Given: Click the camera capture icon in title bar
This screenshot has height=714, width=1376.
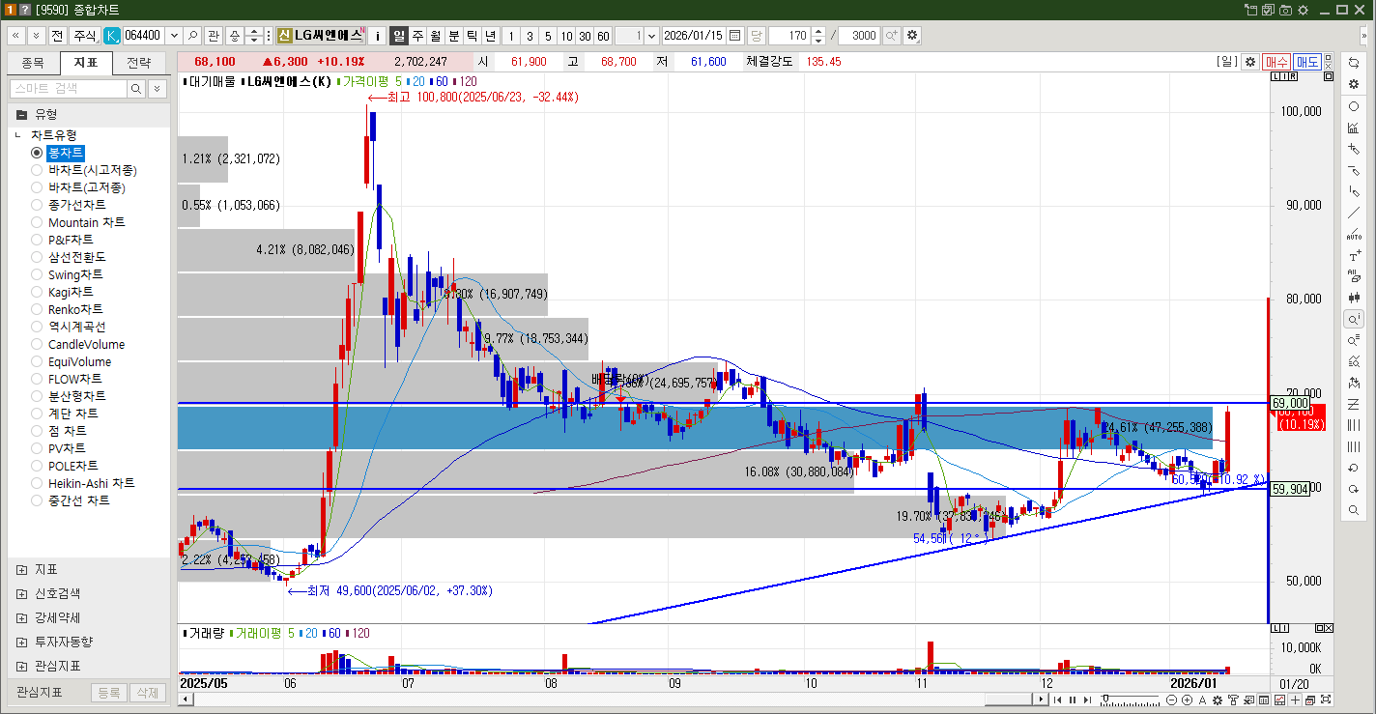Looking at the screenshot, I should point(1285,10).
